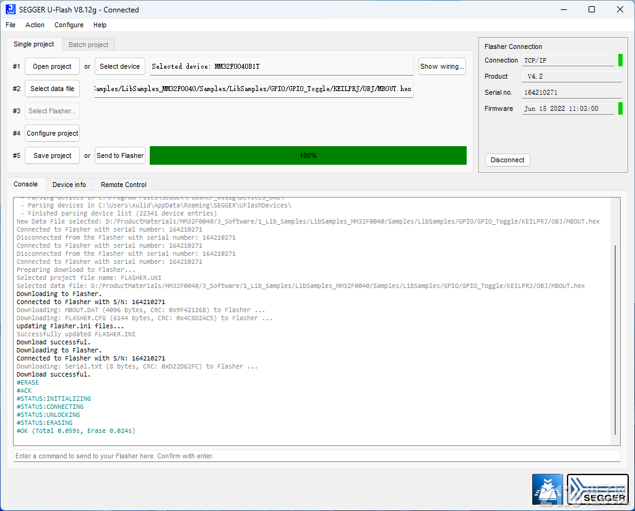
Task: Open the Action menu
Action: click(x=35, y=25)
